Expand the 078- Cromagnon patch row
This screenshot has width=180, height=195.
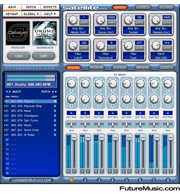click(x=5, y=116)
